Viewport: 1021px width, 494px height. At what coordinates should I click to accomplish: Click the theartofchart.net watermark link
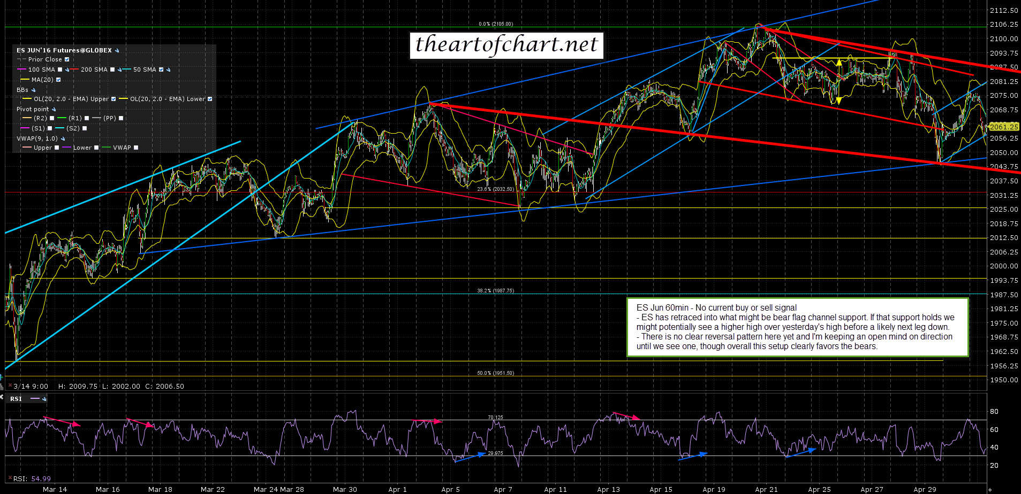point(506,45)
